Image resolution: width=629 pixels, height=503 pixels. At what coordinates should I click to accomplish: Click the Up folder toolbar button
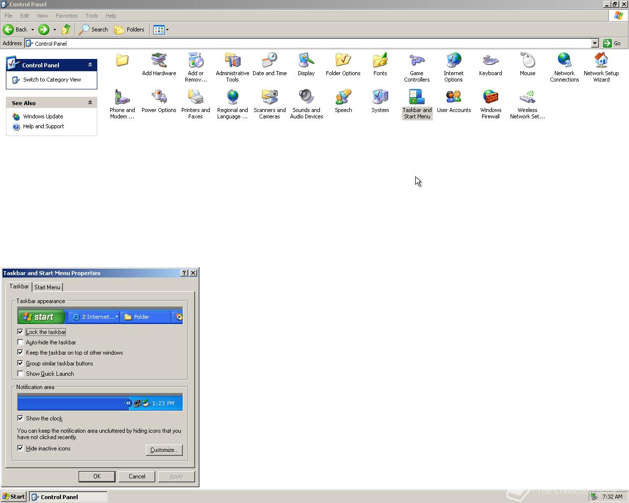(66, 29)
